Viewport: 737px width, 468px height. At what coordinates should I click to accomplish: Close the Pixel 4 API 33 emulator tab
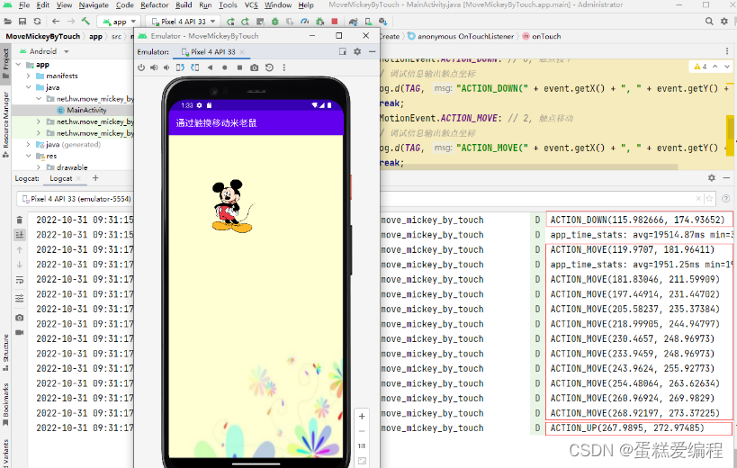[x=242, y=51]
